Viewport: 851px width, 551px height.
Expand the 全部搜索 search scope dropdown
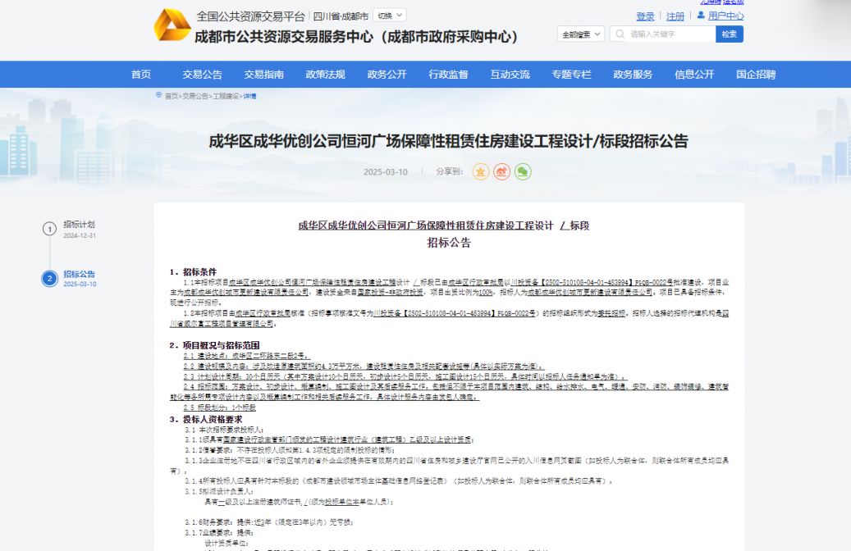(581, 34)
